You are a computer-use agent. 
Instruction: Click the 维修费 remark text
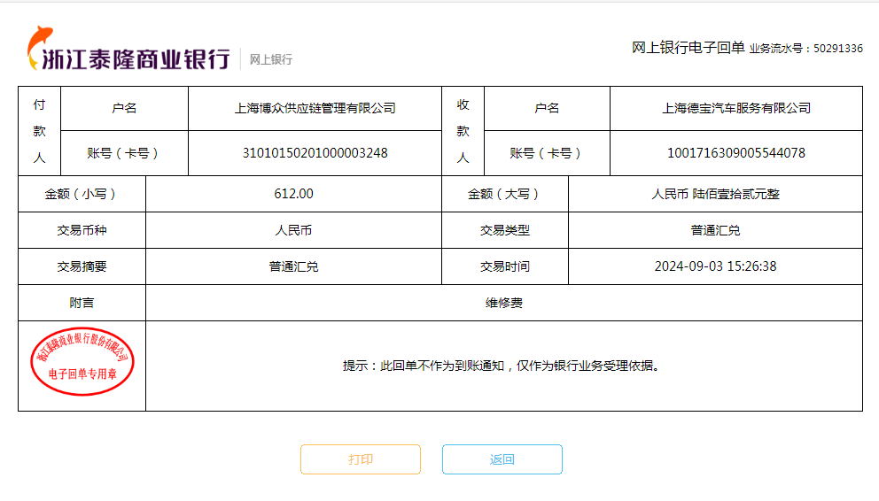point(503,303)
